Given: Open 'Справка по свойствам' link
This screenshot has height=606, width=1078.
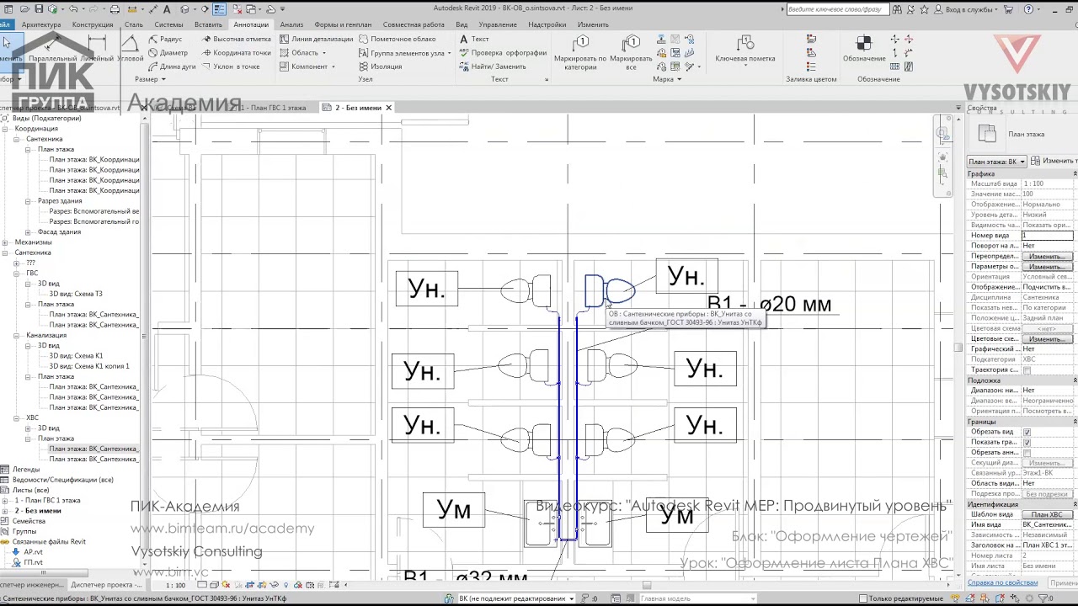Looking at the screenshot, I should click(x=1002, y=582).
